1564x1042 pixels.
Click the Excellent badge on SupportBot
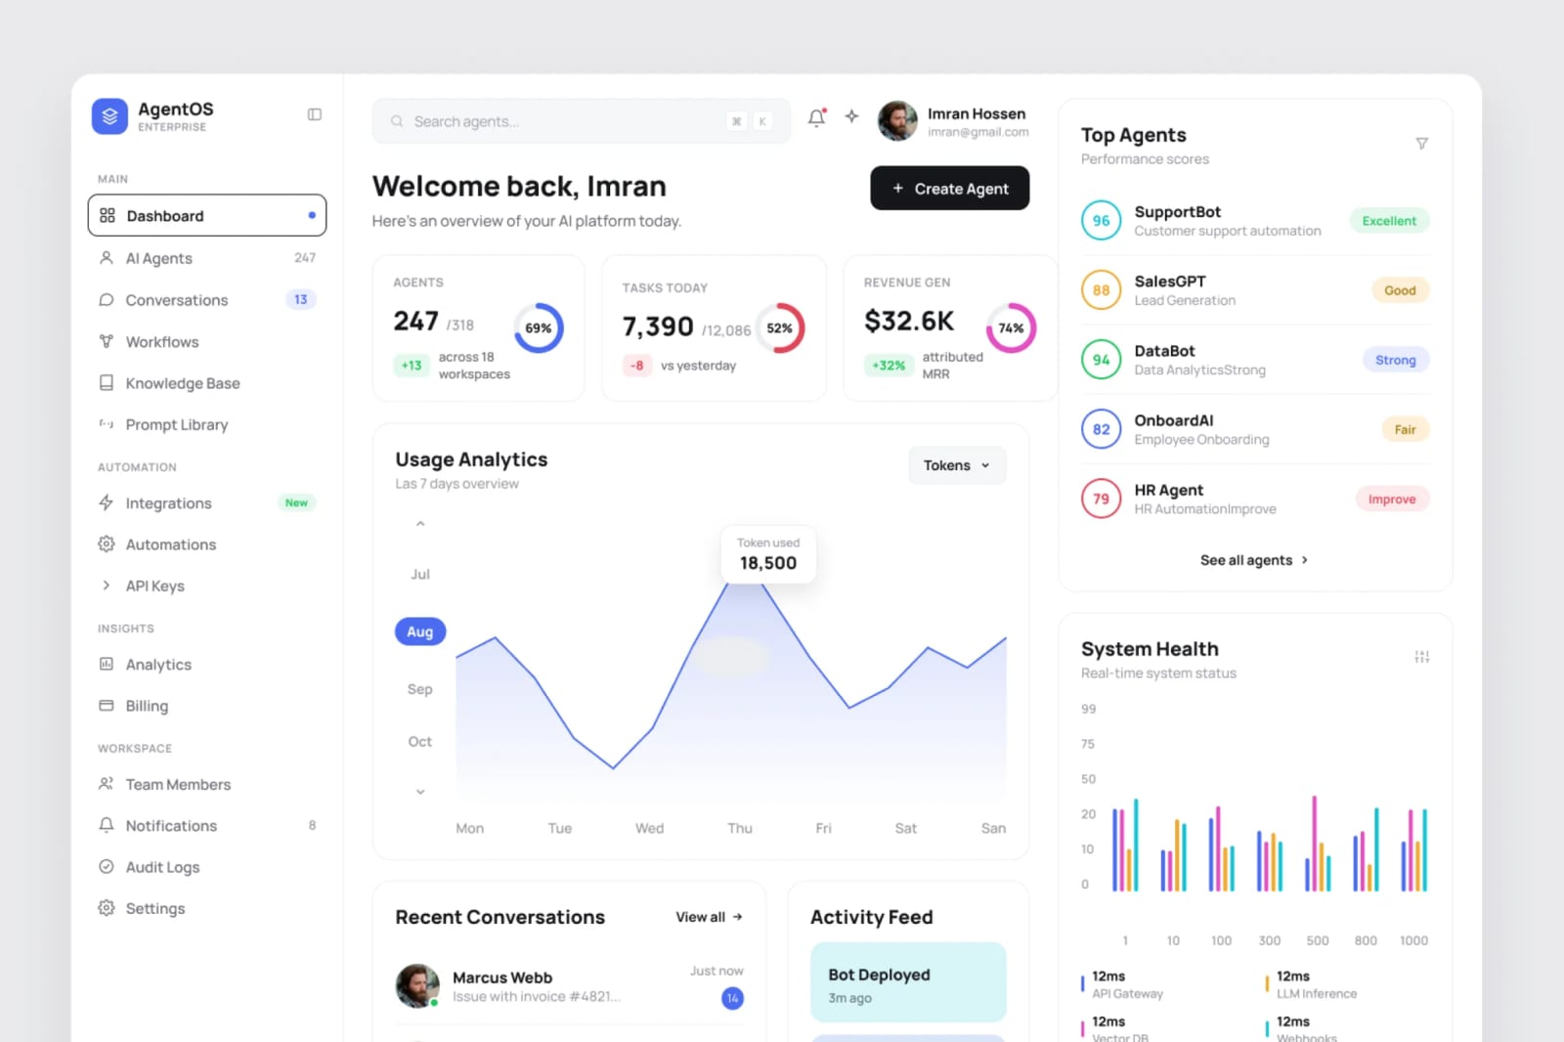pyautogui.click(x=1389, y=220)
